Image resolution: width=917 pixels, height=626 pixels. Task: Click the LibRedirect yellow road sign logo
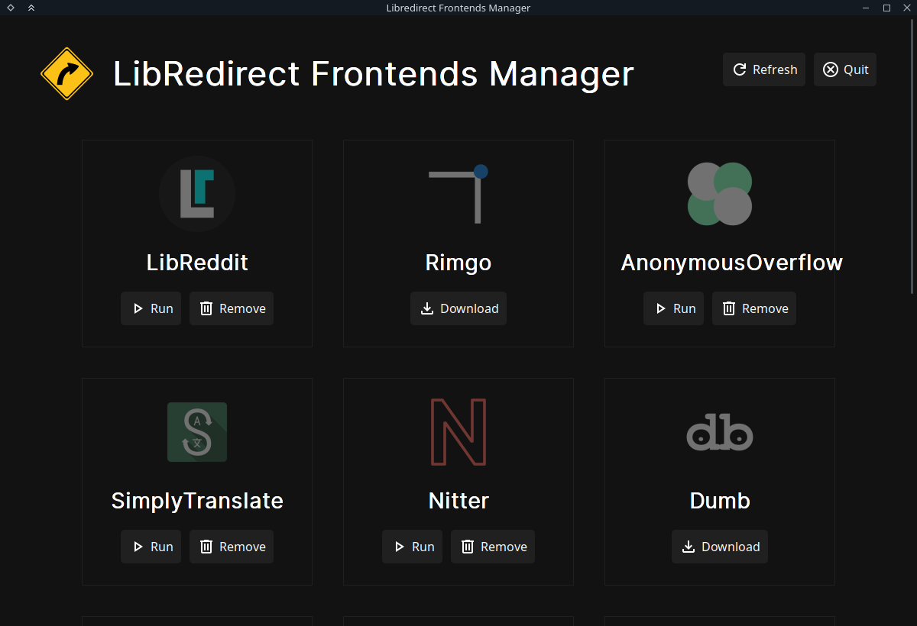click(66, 74)
